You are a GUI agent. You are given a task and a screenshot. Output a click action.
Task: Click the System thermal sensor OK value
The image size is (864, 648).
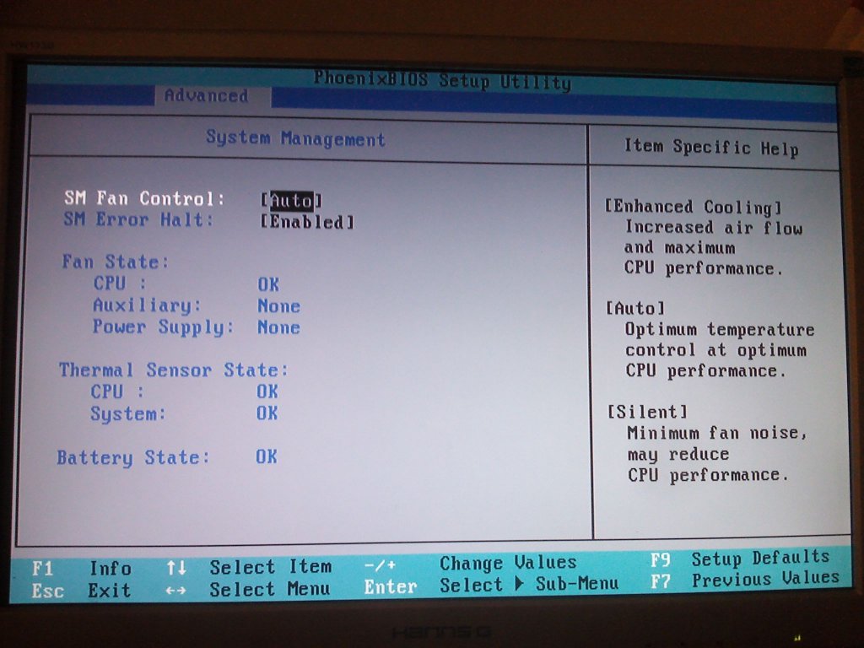[x=267, y=413]
